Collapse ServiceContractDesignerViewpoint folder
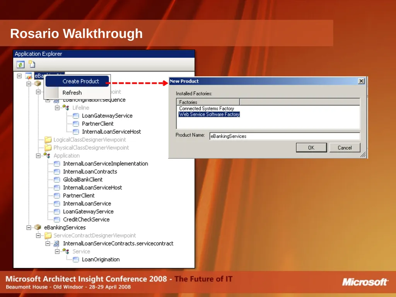 click(38, 236)
